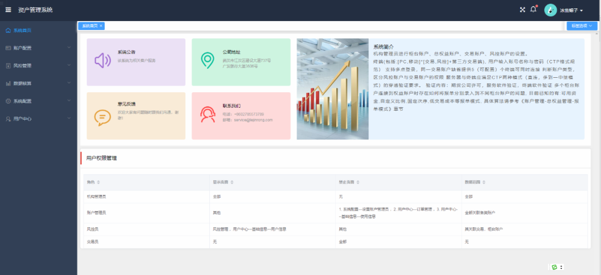This screenshot has width=601, height=275.
Task: Collapse the sidebar with the hamburger icon
Action: pos(8,10)
